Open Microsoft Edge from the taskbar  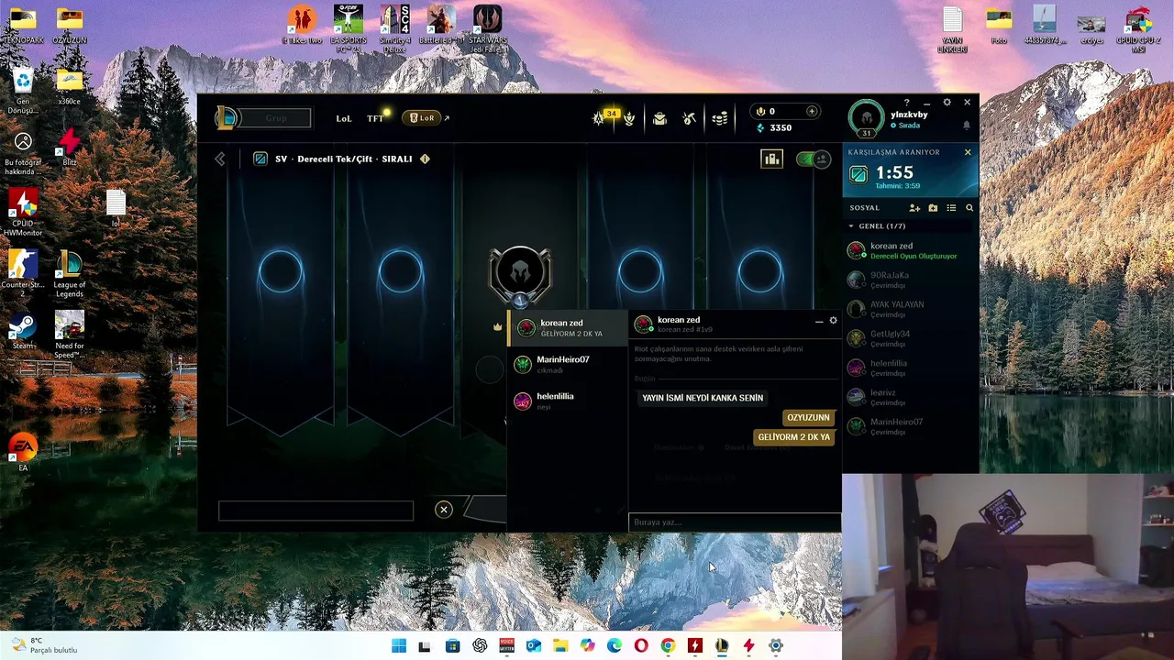coord(615,646)
